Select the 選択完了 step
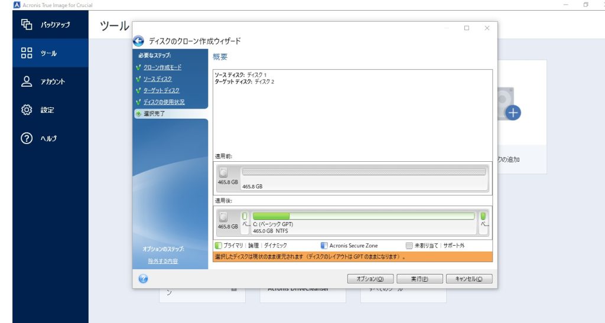 (171, 114)
